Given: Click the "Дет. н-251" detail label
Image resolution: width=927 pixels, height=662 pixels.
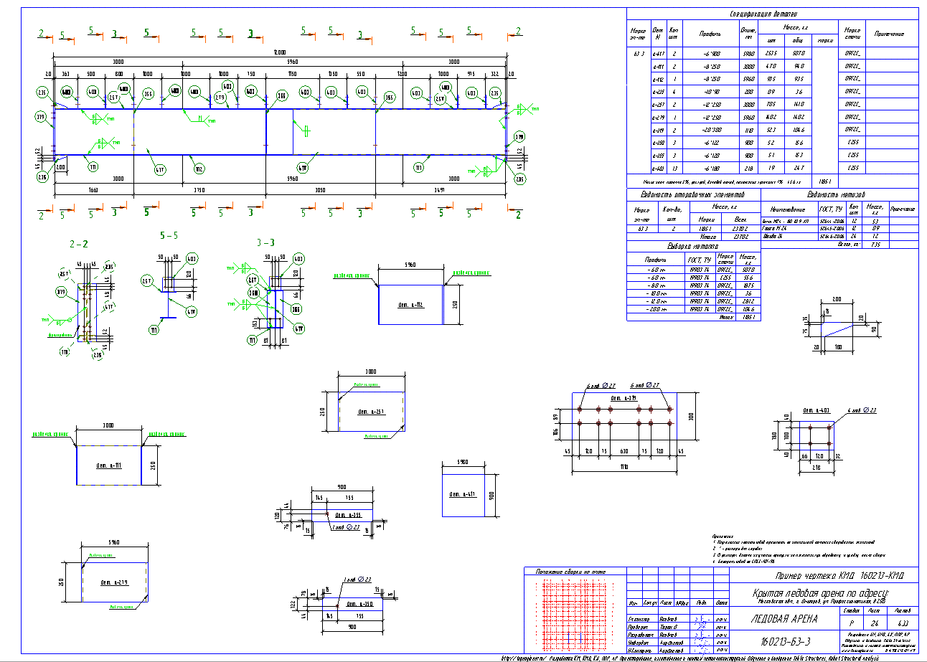Looking at the screenshot, I should pyautogui.click(x=370, y=412).
